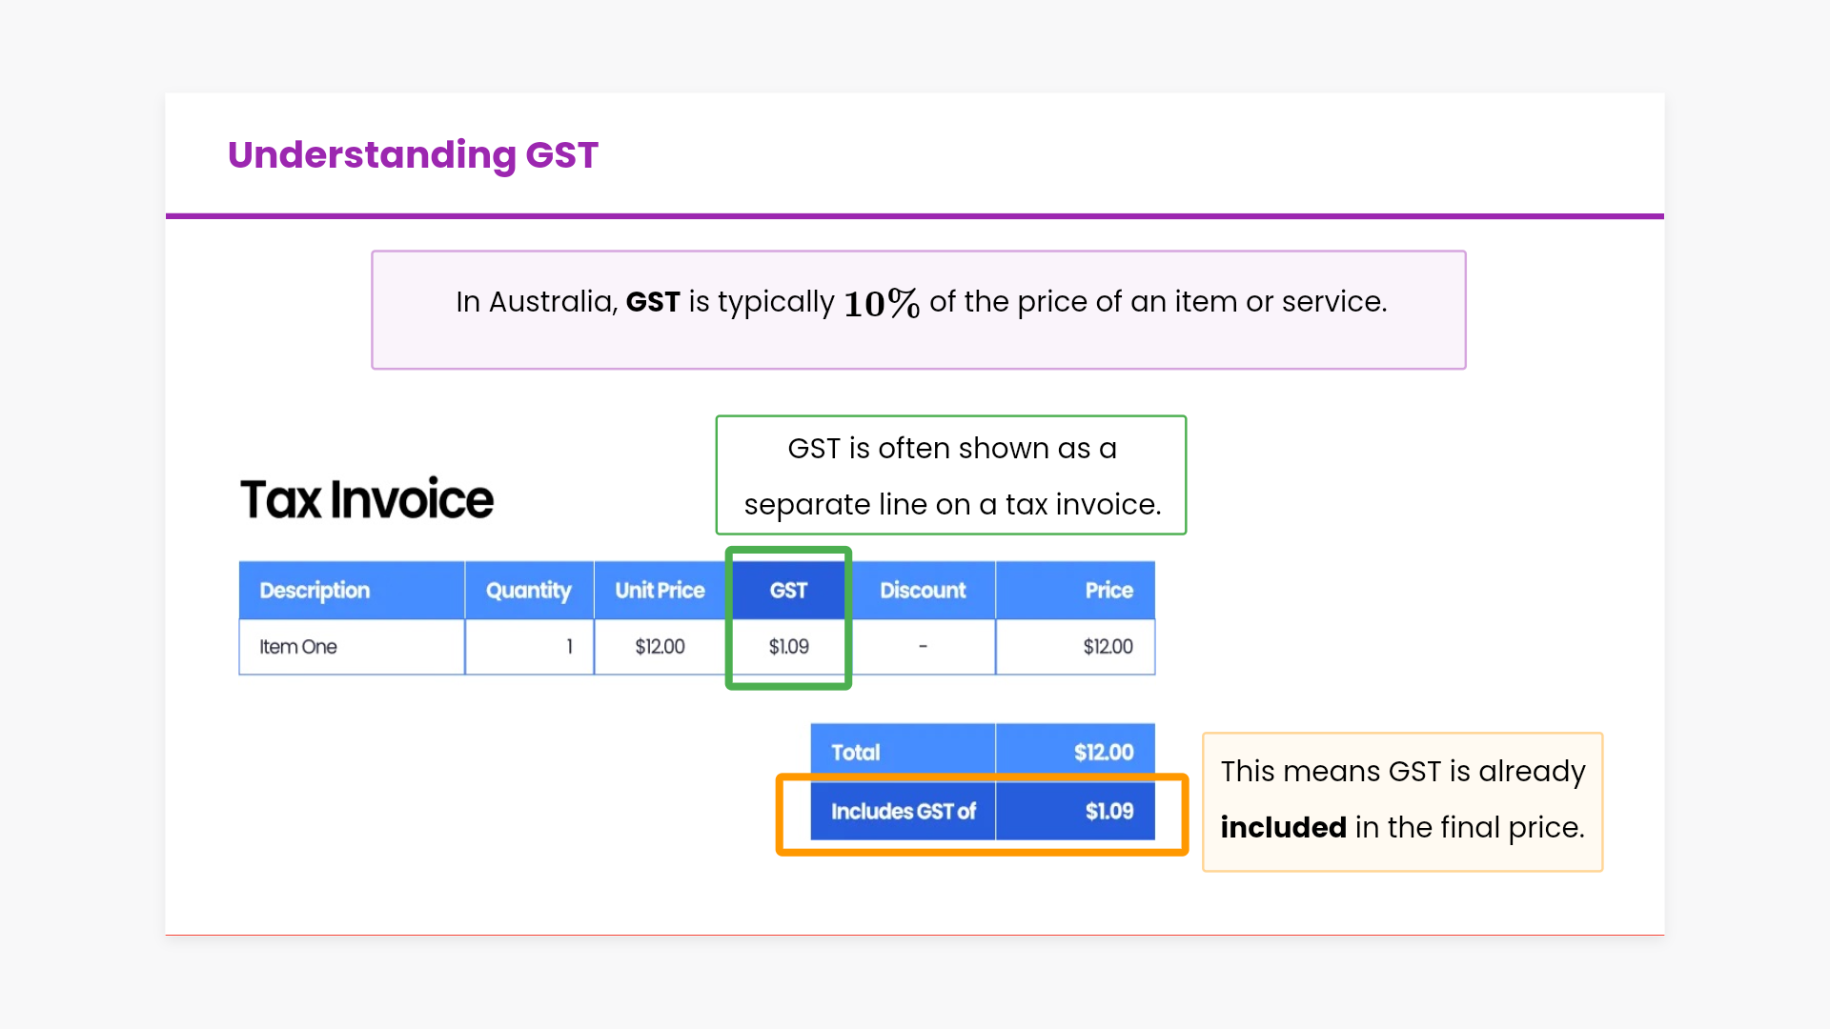Image resolution: width=1830 pixels, height=1029 pixels.
Task: Select the highlighted "GST" column header
Action: [x=788, y=591]
